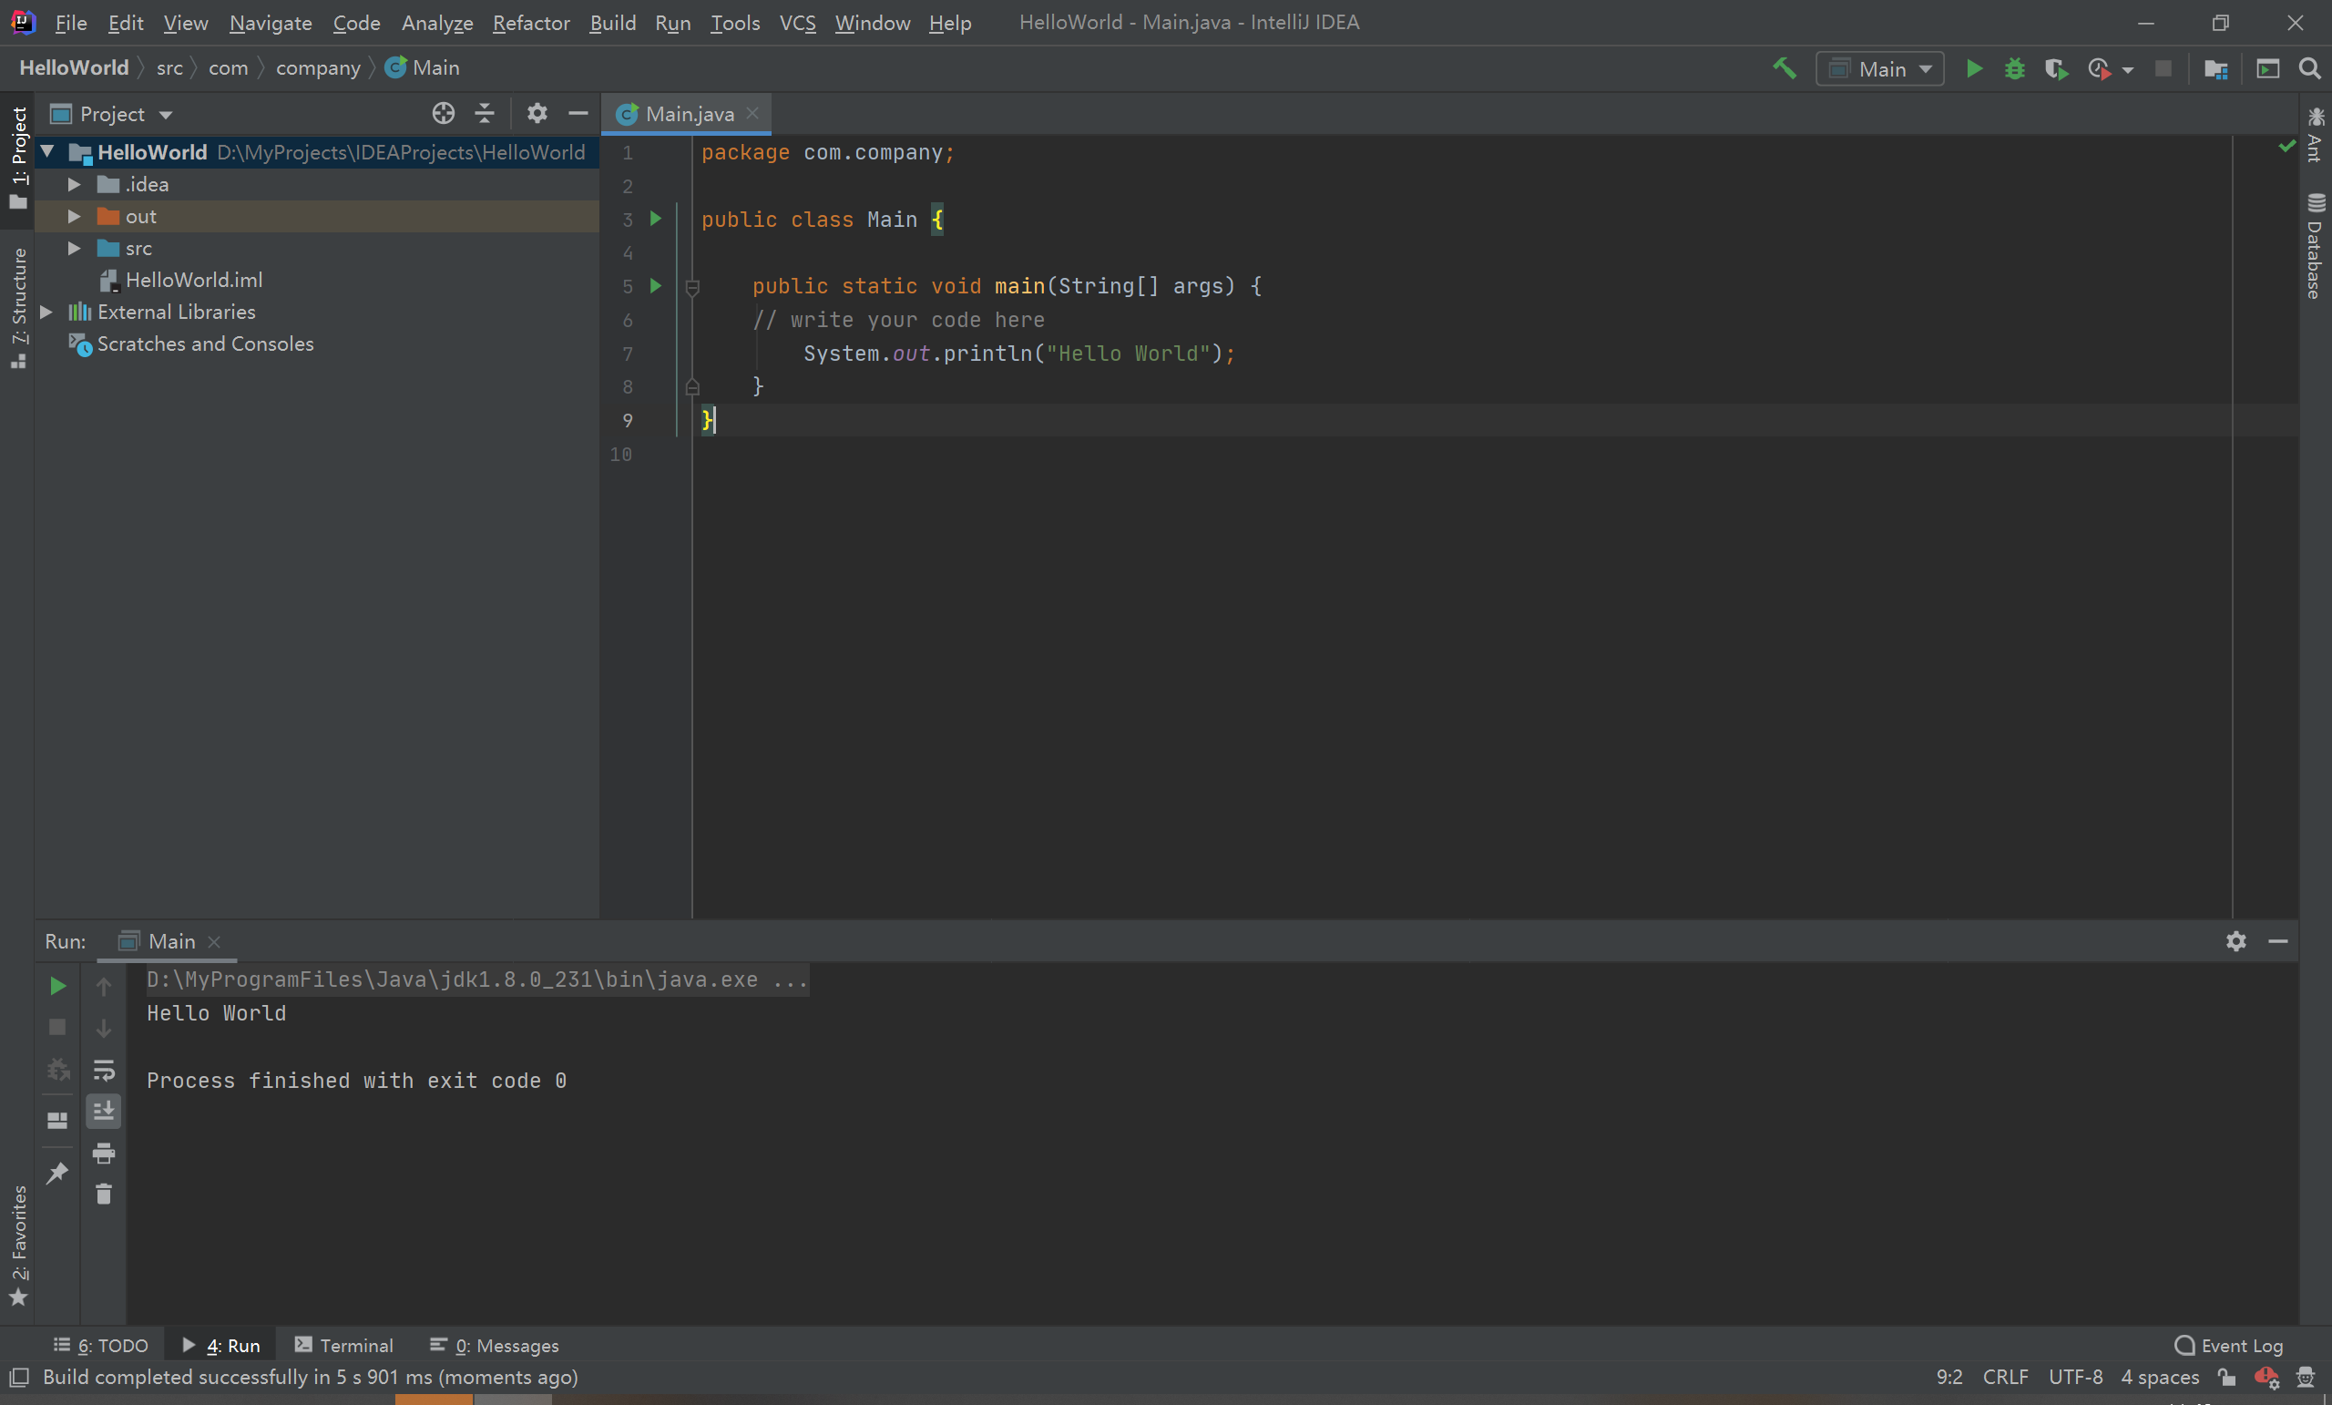Toggle scroll-to-end in the console output
This screenshot has height=1405, width=2332.
(104, 1111)
